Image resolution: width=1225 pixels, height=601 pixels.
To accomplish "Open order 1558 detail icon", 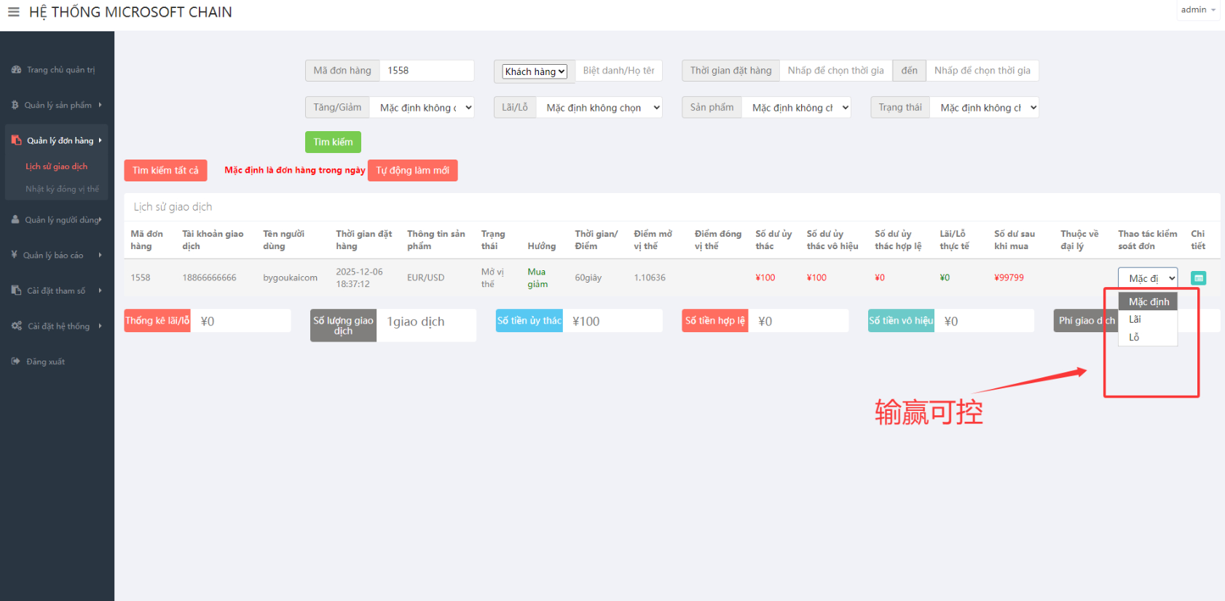I will pyautogui.click(x=1198, y=278).
